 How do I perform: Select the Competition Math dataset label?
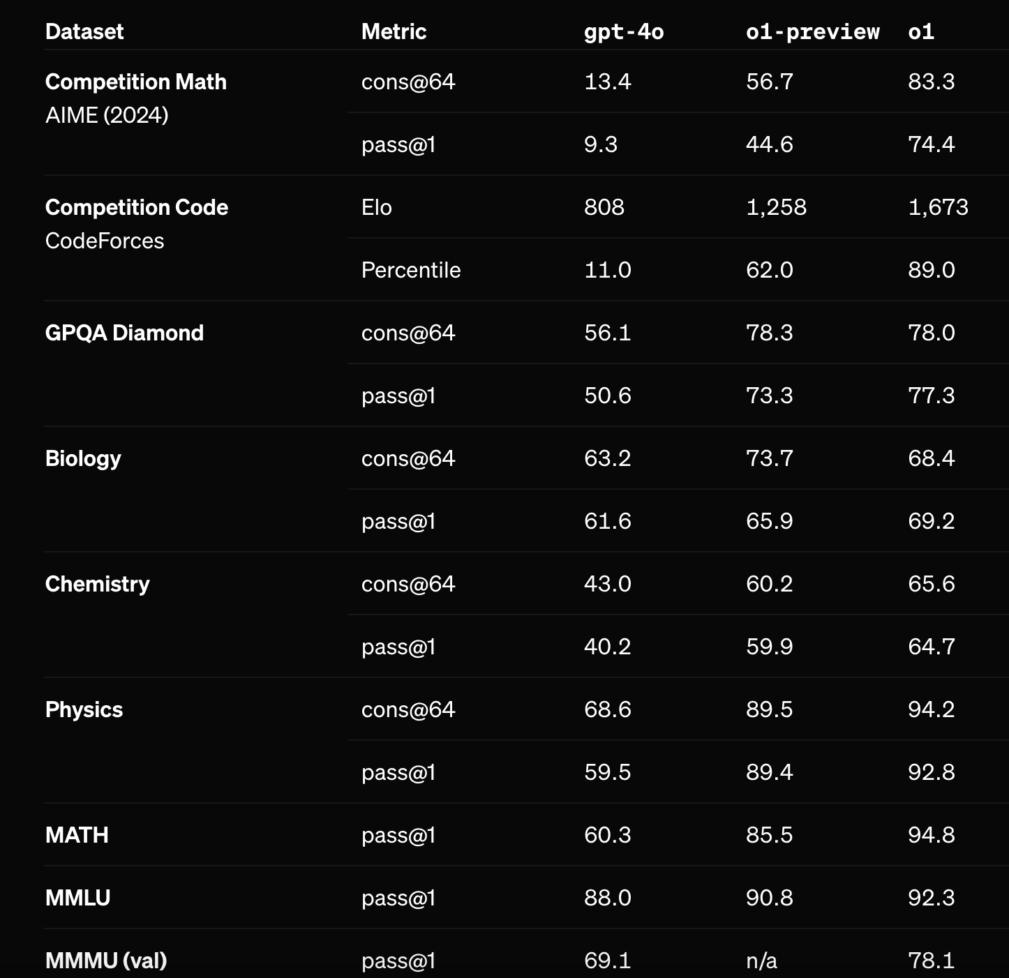[135, 82]
